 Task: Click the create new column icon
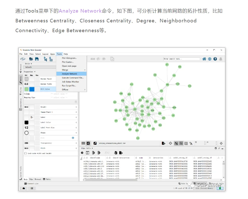pyautogui.click(x=93, y=153)
